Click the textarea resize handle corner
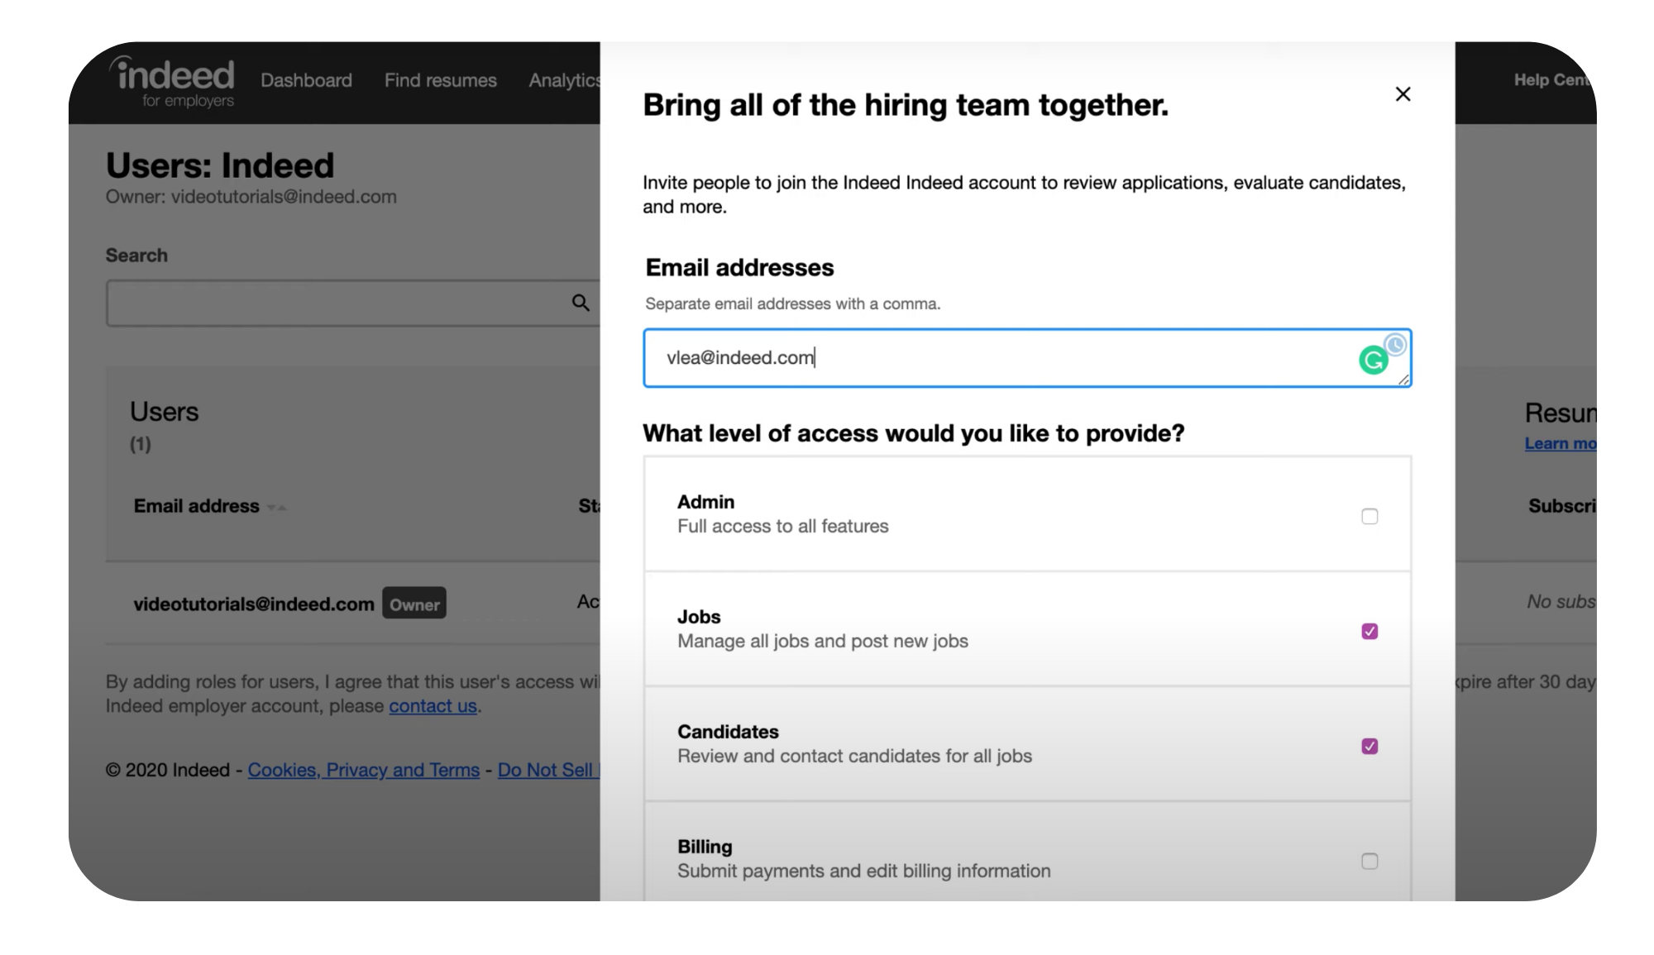This screenshot has width=1654, height=955. 1403,380
